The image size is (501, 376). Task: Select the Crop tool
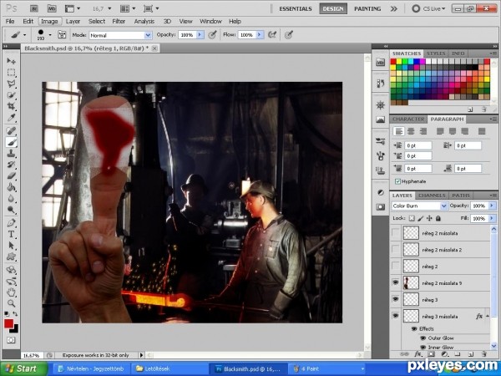11,106
